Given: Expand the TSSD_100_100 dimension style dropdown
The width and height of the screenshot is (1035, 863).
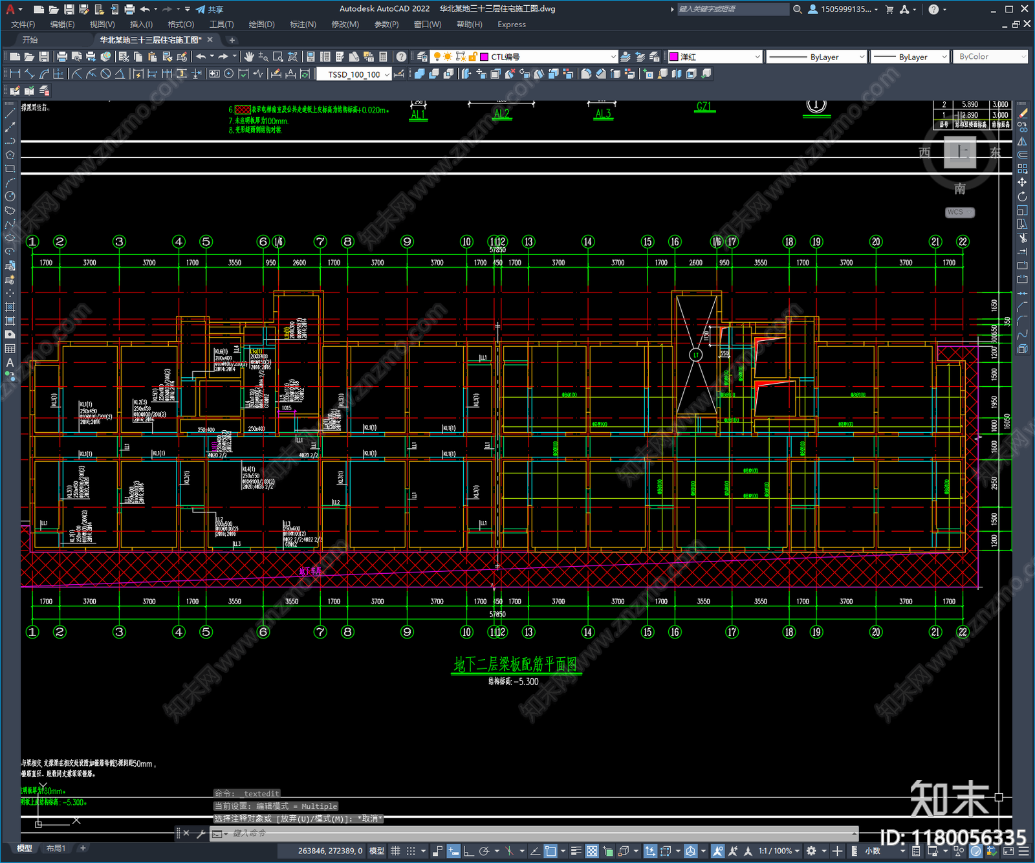Looking at the screenshot, I should (x=387, y=74).
